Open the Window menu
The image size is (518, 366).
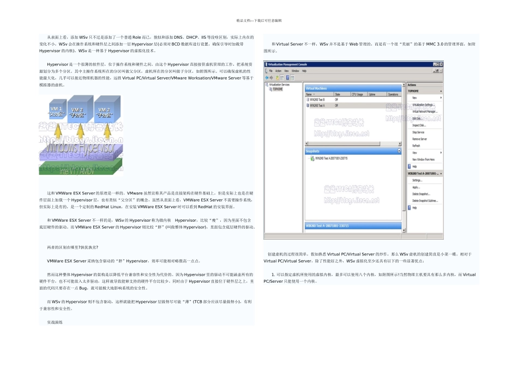296,71
